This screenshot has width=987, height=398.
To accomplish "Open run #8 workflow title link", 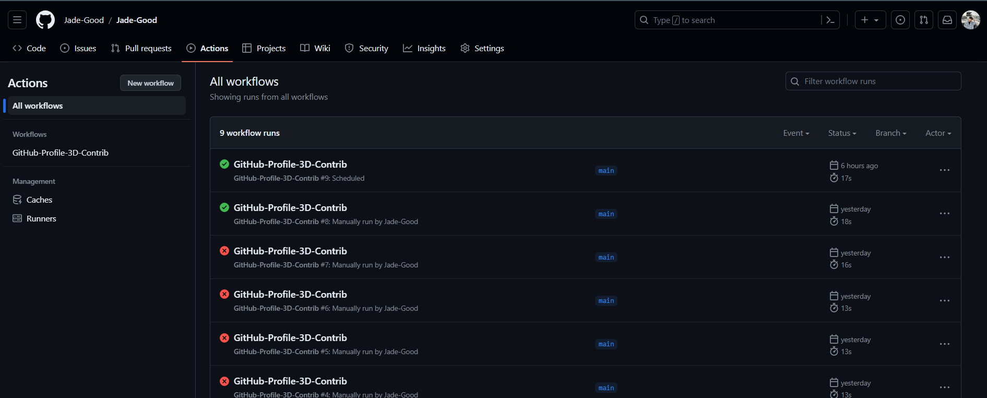I will click(290, 207).
